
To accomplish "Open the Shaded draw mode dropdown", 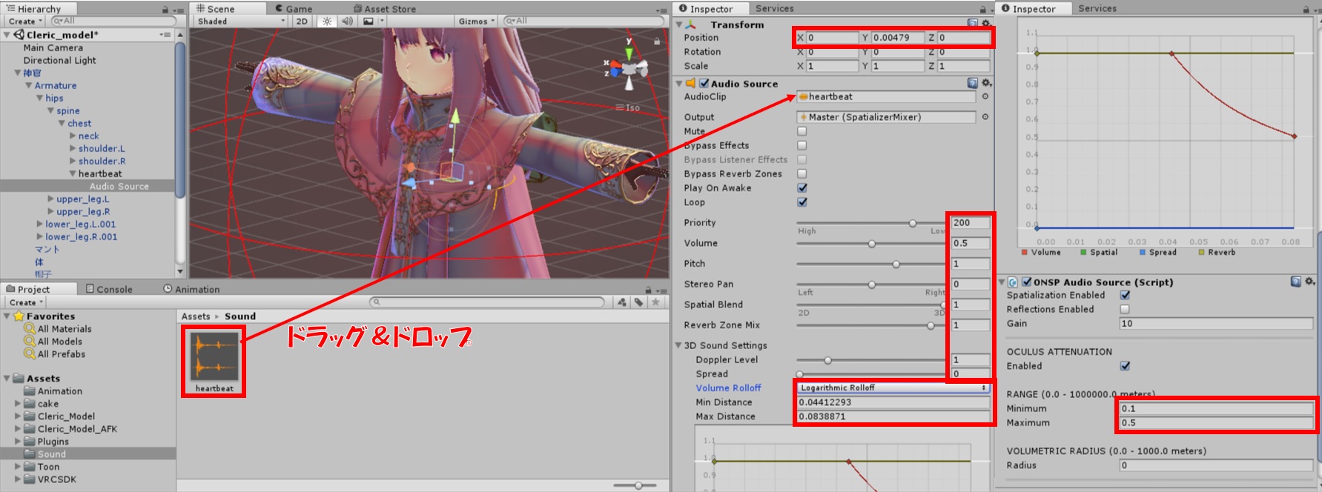I will click(240, 21).
